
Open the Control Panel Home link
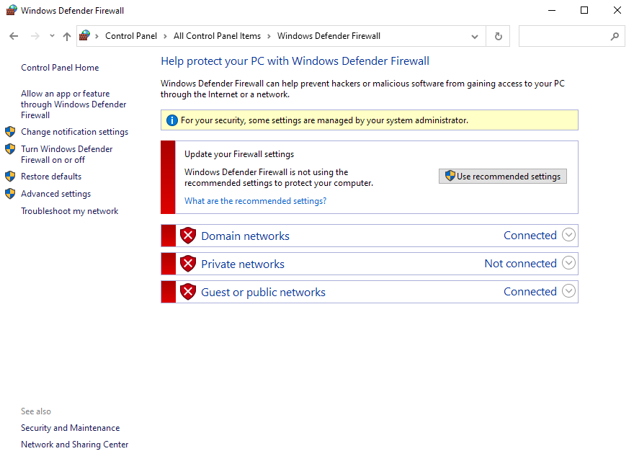(x=60, y=68)
